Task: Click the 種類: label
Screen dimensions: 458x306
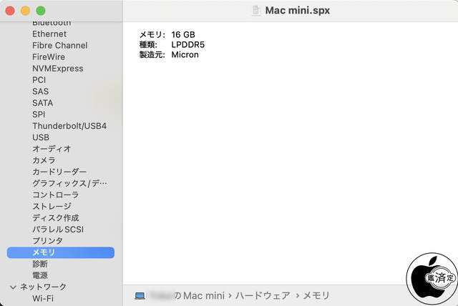Action: [x=148, y=44]
